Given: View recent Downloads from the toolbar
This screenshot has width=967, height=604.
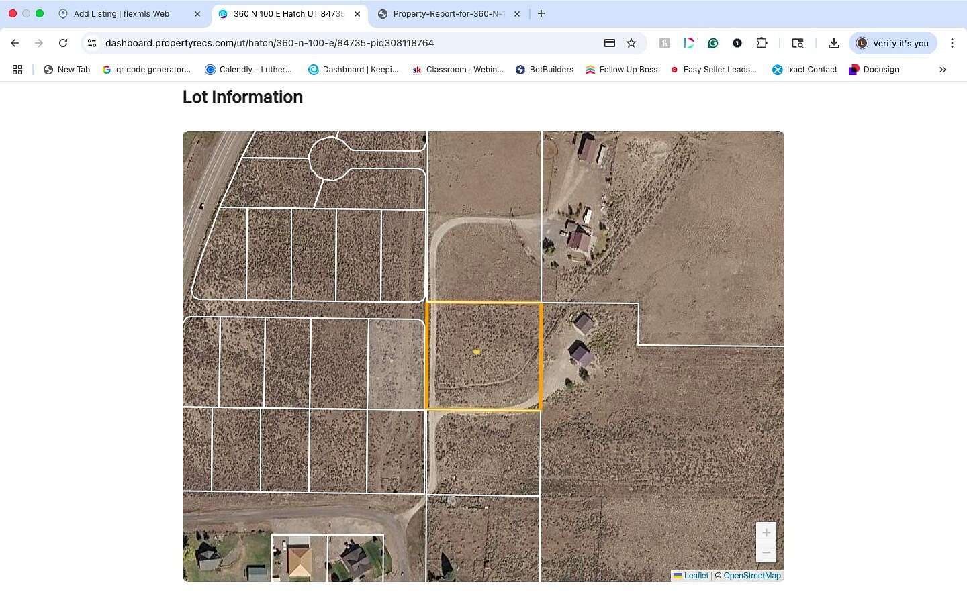Looking at the screenshot, I should (x=833, y=43).
